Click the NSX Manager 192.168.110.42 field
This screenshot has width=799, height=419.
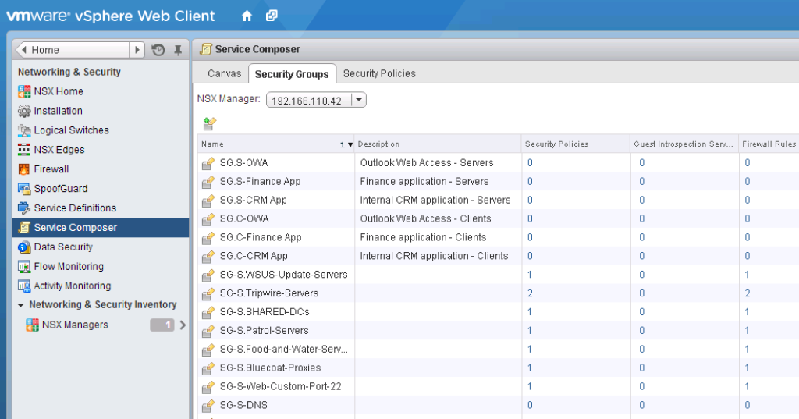click(309, 101)
